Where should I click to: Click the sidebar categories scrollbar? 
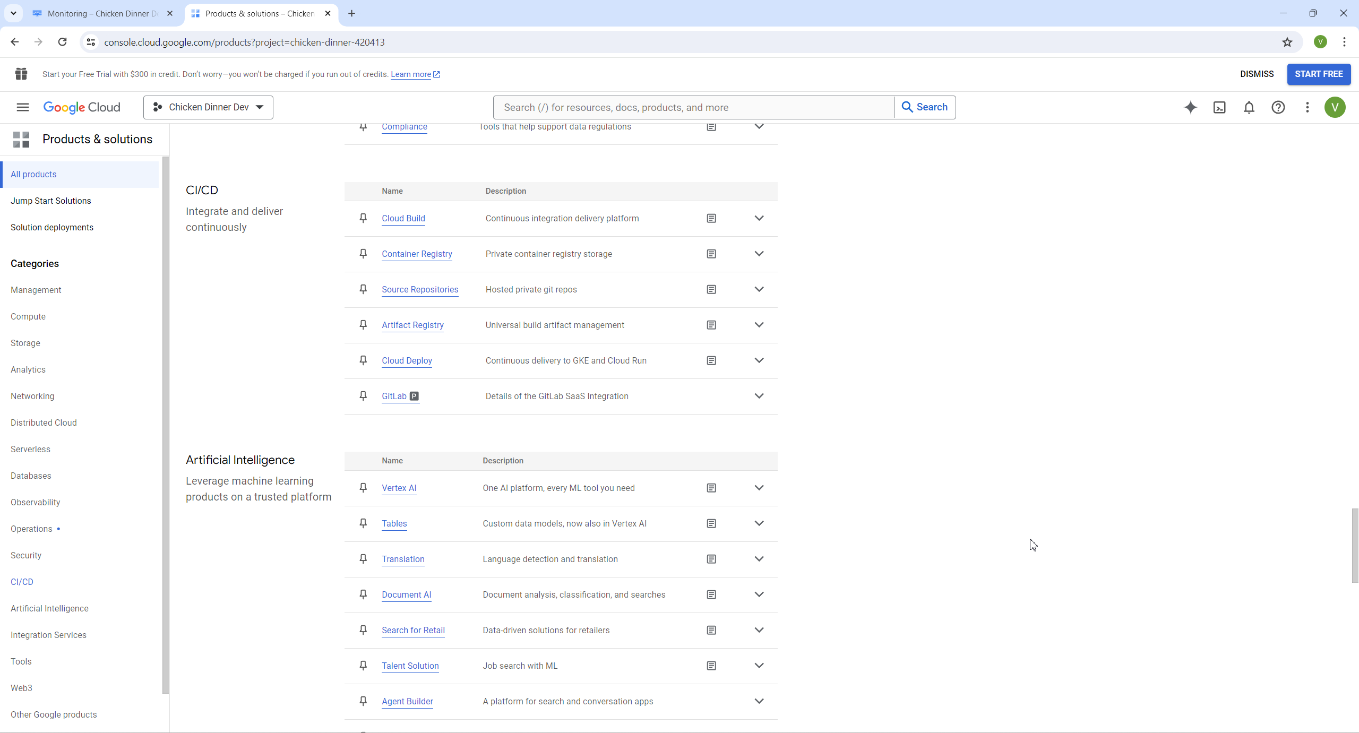tap(166, 425)
